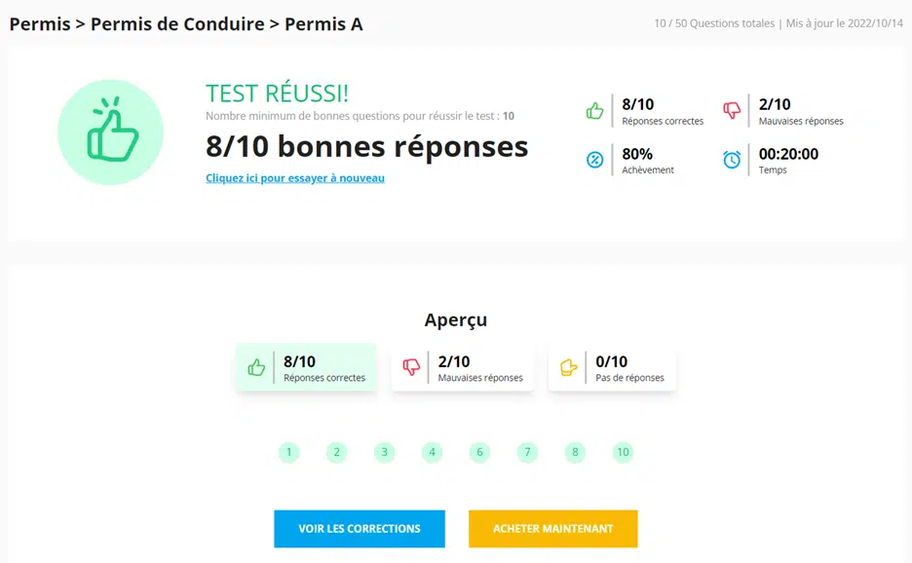Viewport: 912px width, 563px height.
Task: Click the link to retry the test
Action: pyautogui.click(x=295, y=178)
